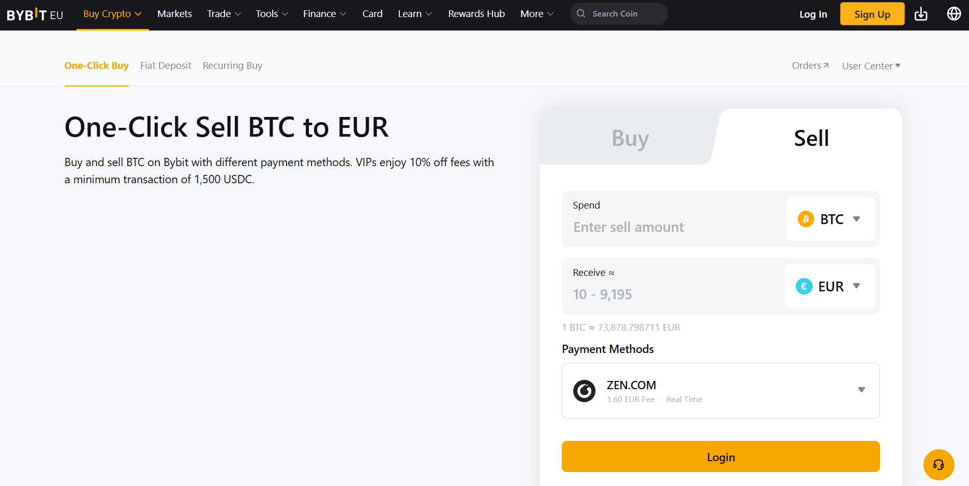Click the Sign Up button

[x=872, y=14]
